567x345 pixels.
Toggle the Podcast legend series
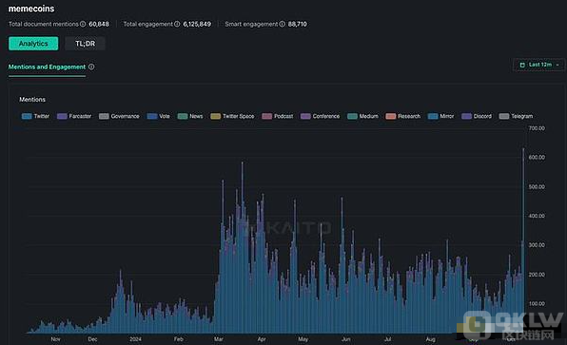tap(278, 116)
